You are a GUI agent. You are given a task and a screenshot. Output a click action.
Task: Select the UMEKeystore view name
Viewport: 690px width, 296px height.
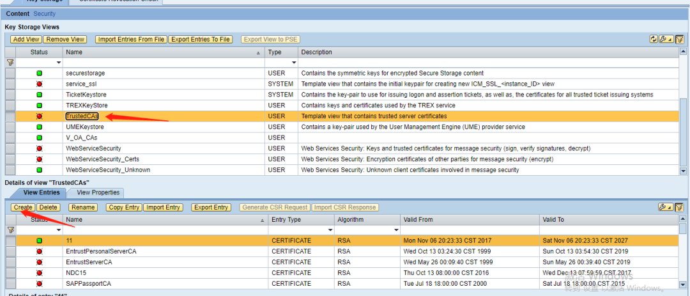(x=85, y=127)
